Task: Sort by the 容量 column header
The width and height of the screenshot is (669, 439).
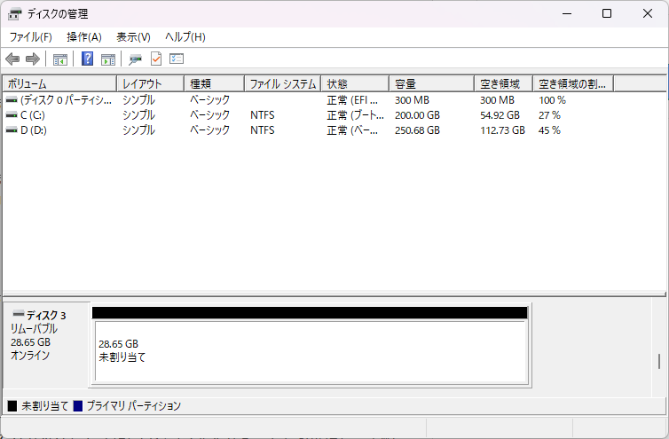Action: [x=432, y=83]
